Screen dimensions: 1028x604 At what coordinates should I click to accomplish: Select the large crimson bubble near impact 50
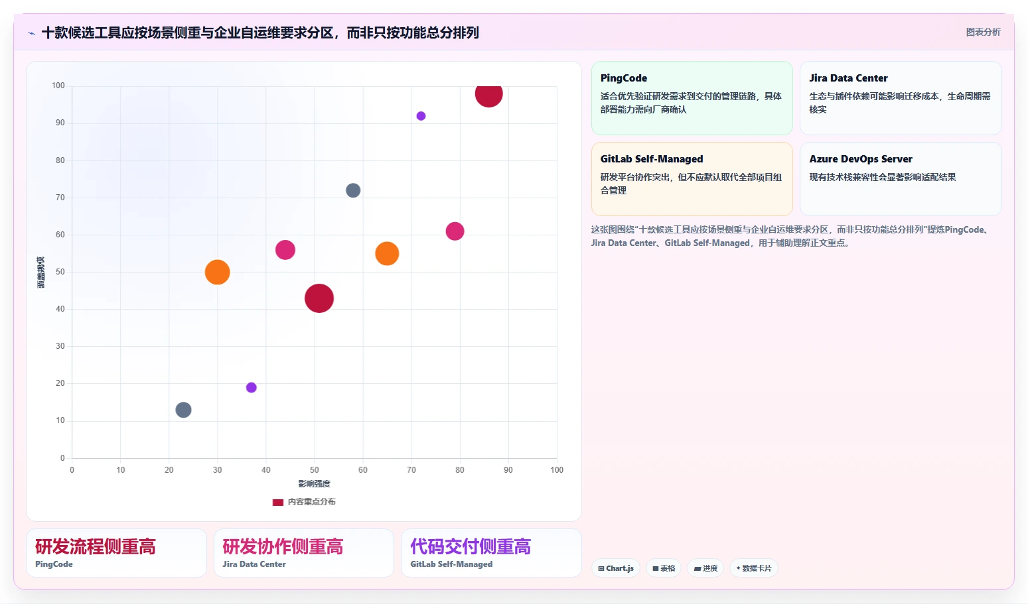319,298
